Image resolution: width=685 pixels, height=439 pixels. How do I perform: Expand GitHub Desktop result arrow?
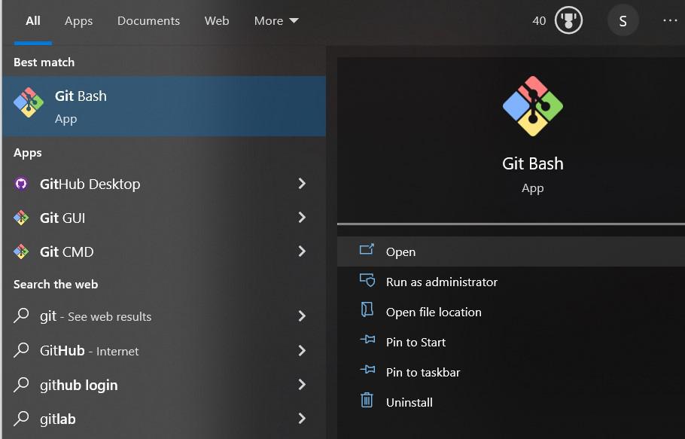pos(302,184)
